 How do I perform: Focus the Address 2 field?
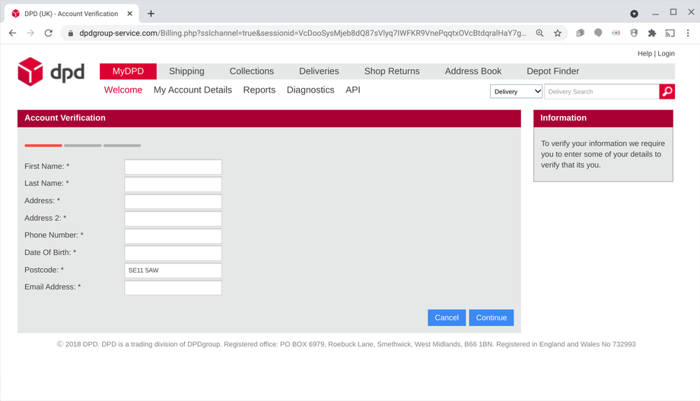(x=173, y=219)
